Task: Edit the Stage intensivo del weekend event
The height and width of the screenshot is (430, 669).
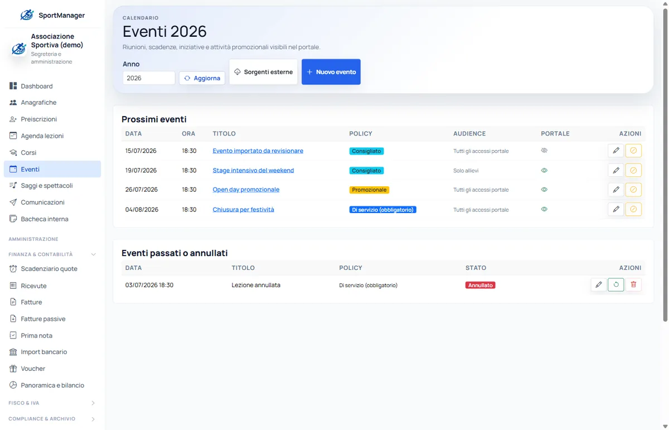Action: 615,170
